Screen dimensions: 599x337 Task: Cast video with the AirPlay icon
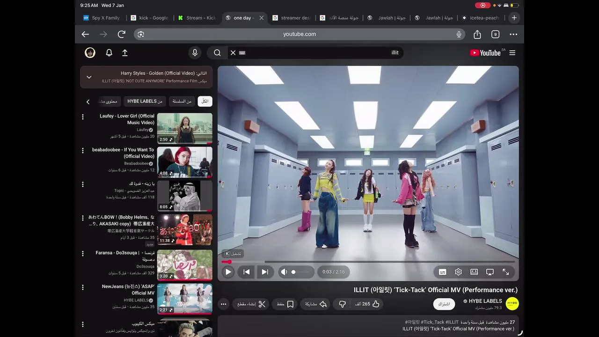(490, 272)
